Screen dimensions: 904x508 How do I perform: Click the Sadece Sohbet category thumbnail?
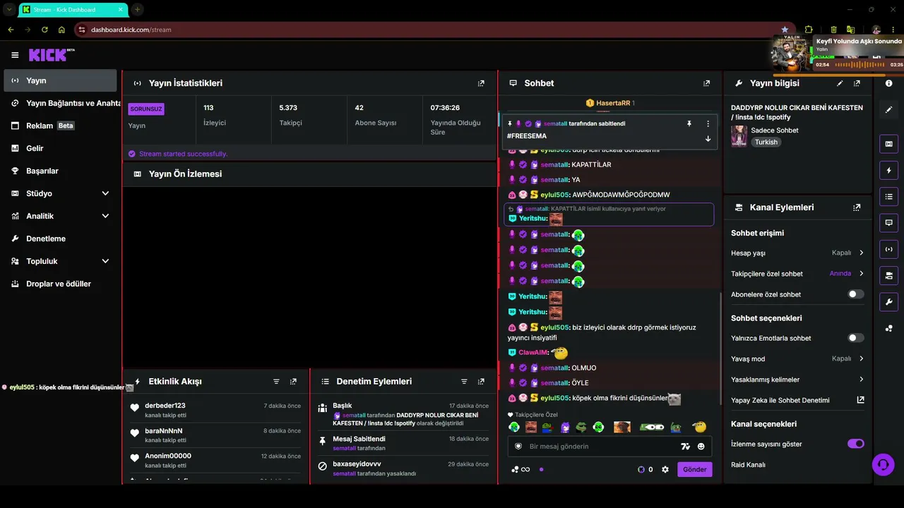pos(739,136)
